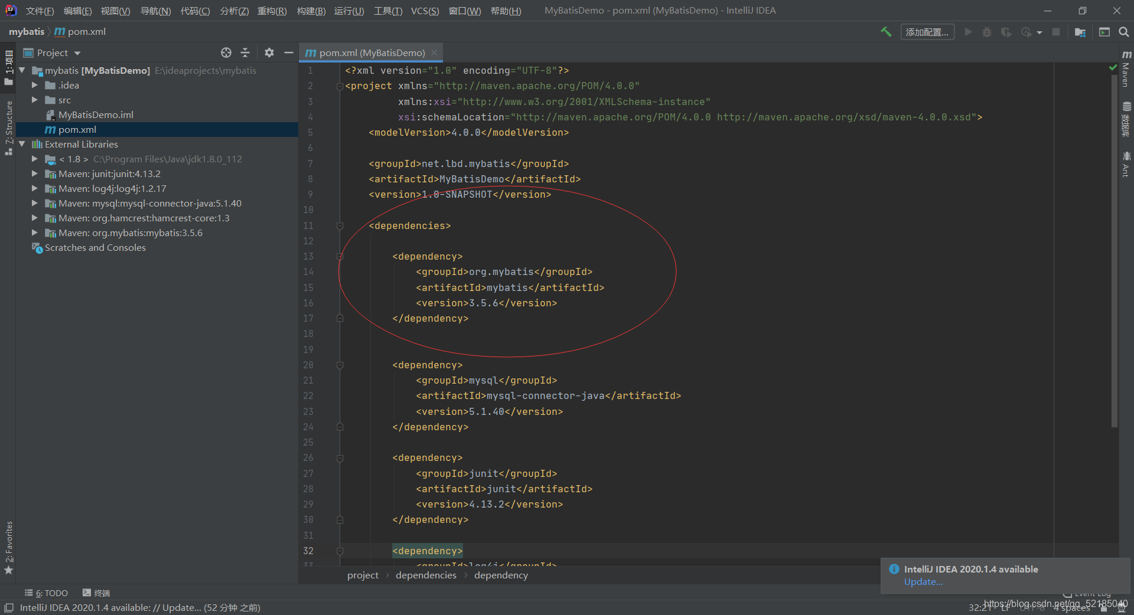Open the Ant side tool window
Screen dimensions: 1134x615
pos(1126,164)
